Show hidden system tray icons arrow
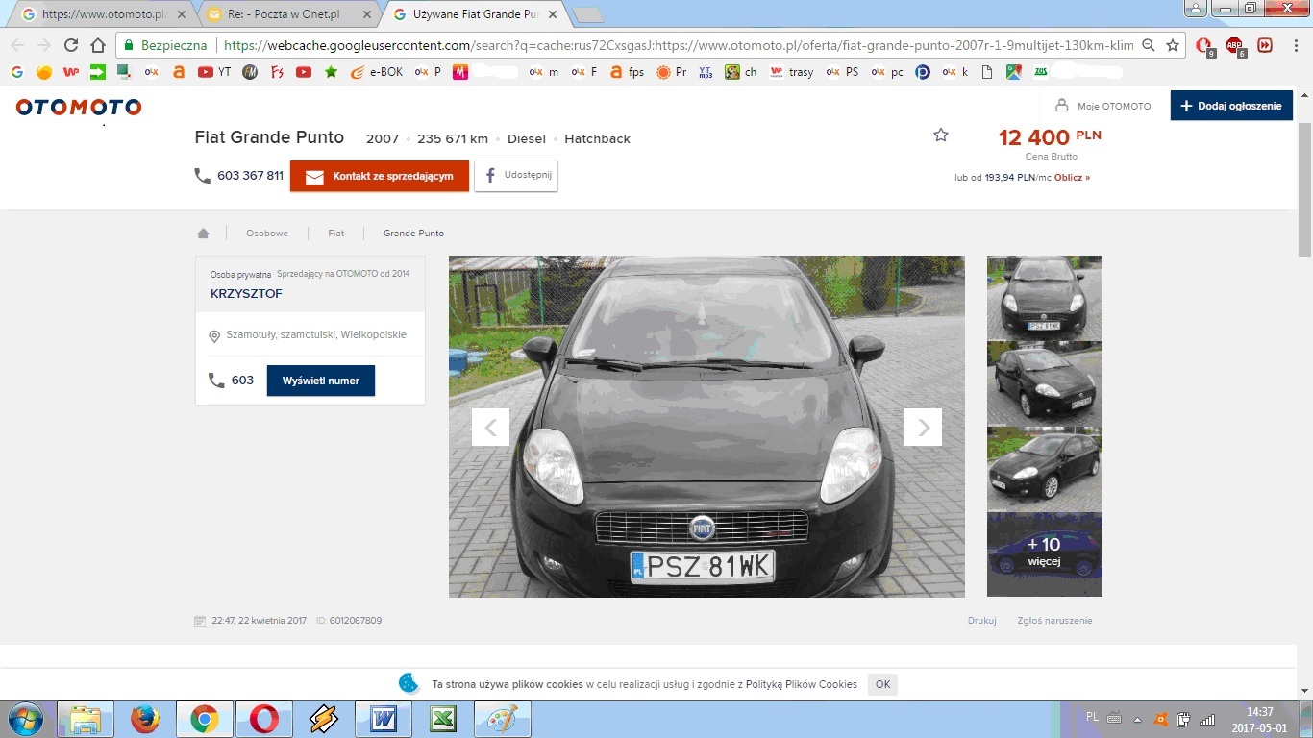The width and height of the screenshot is (1313, 738). [x=1138, y=719]
